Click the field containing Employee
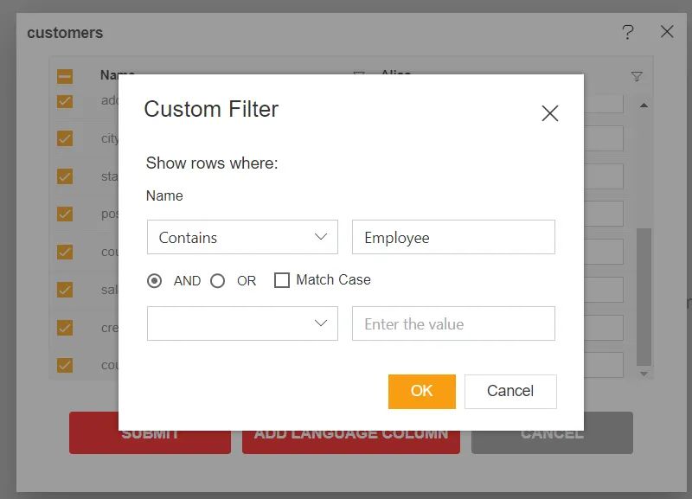This screenshot has height=499, width=692. 452,237
